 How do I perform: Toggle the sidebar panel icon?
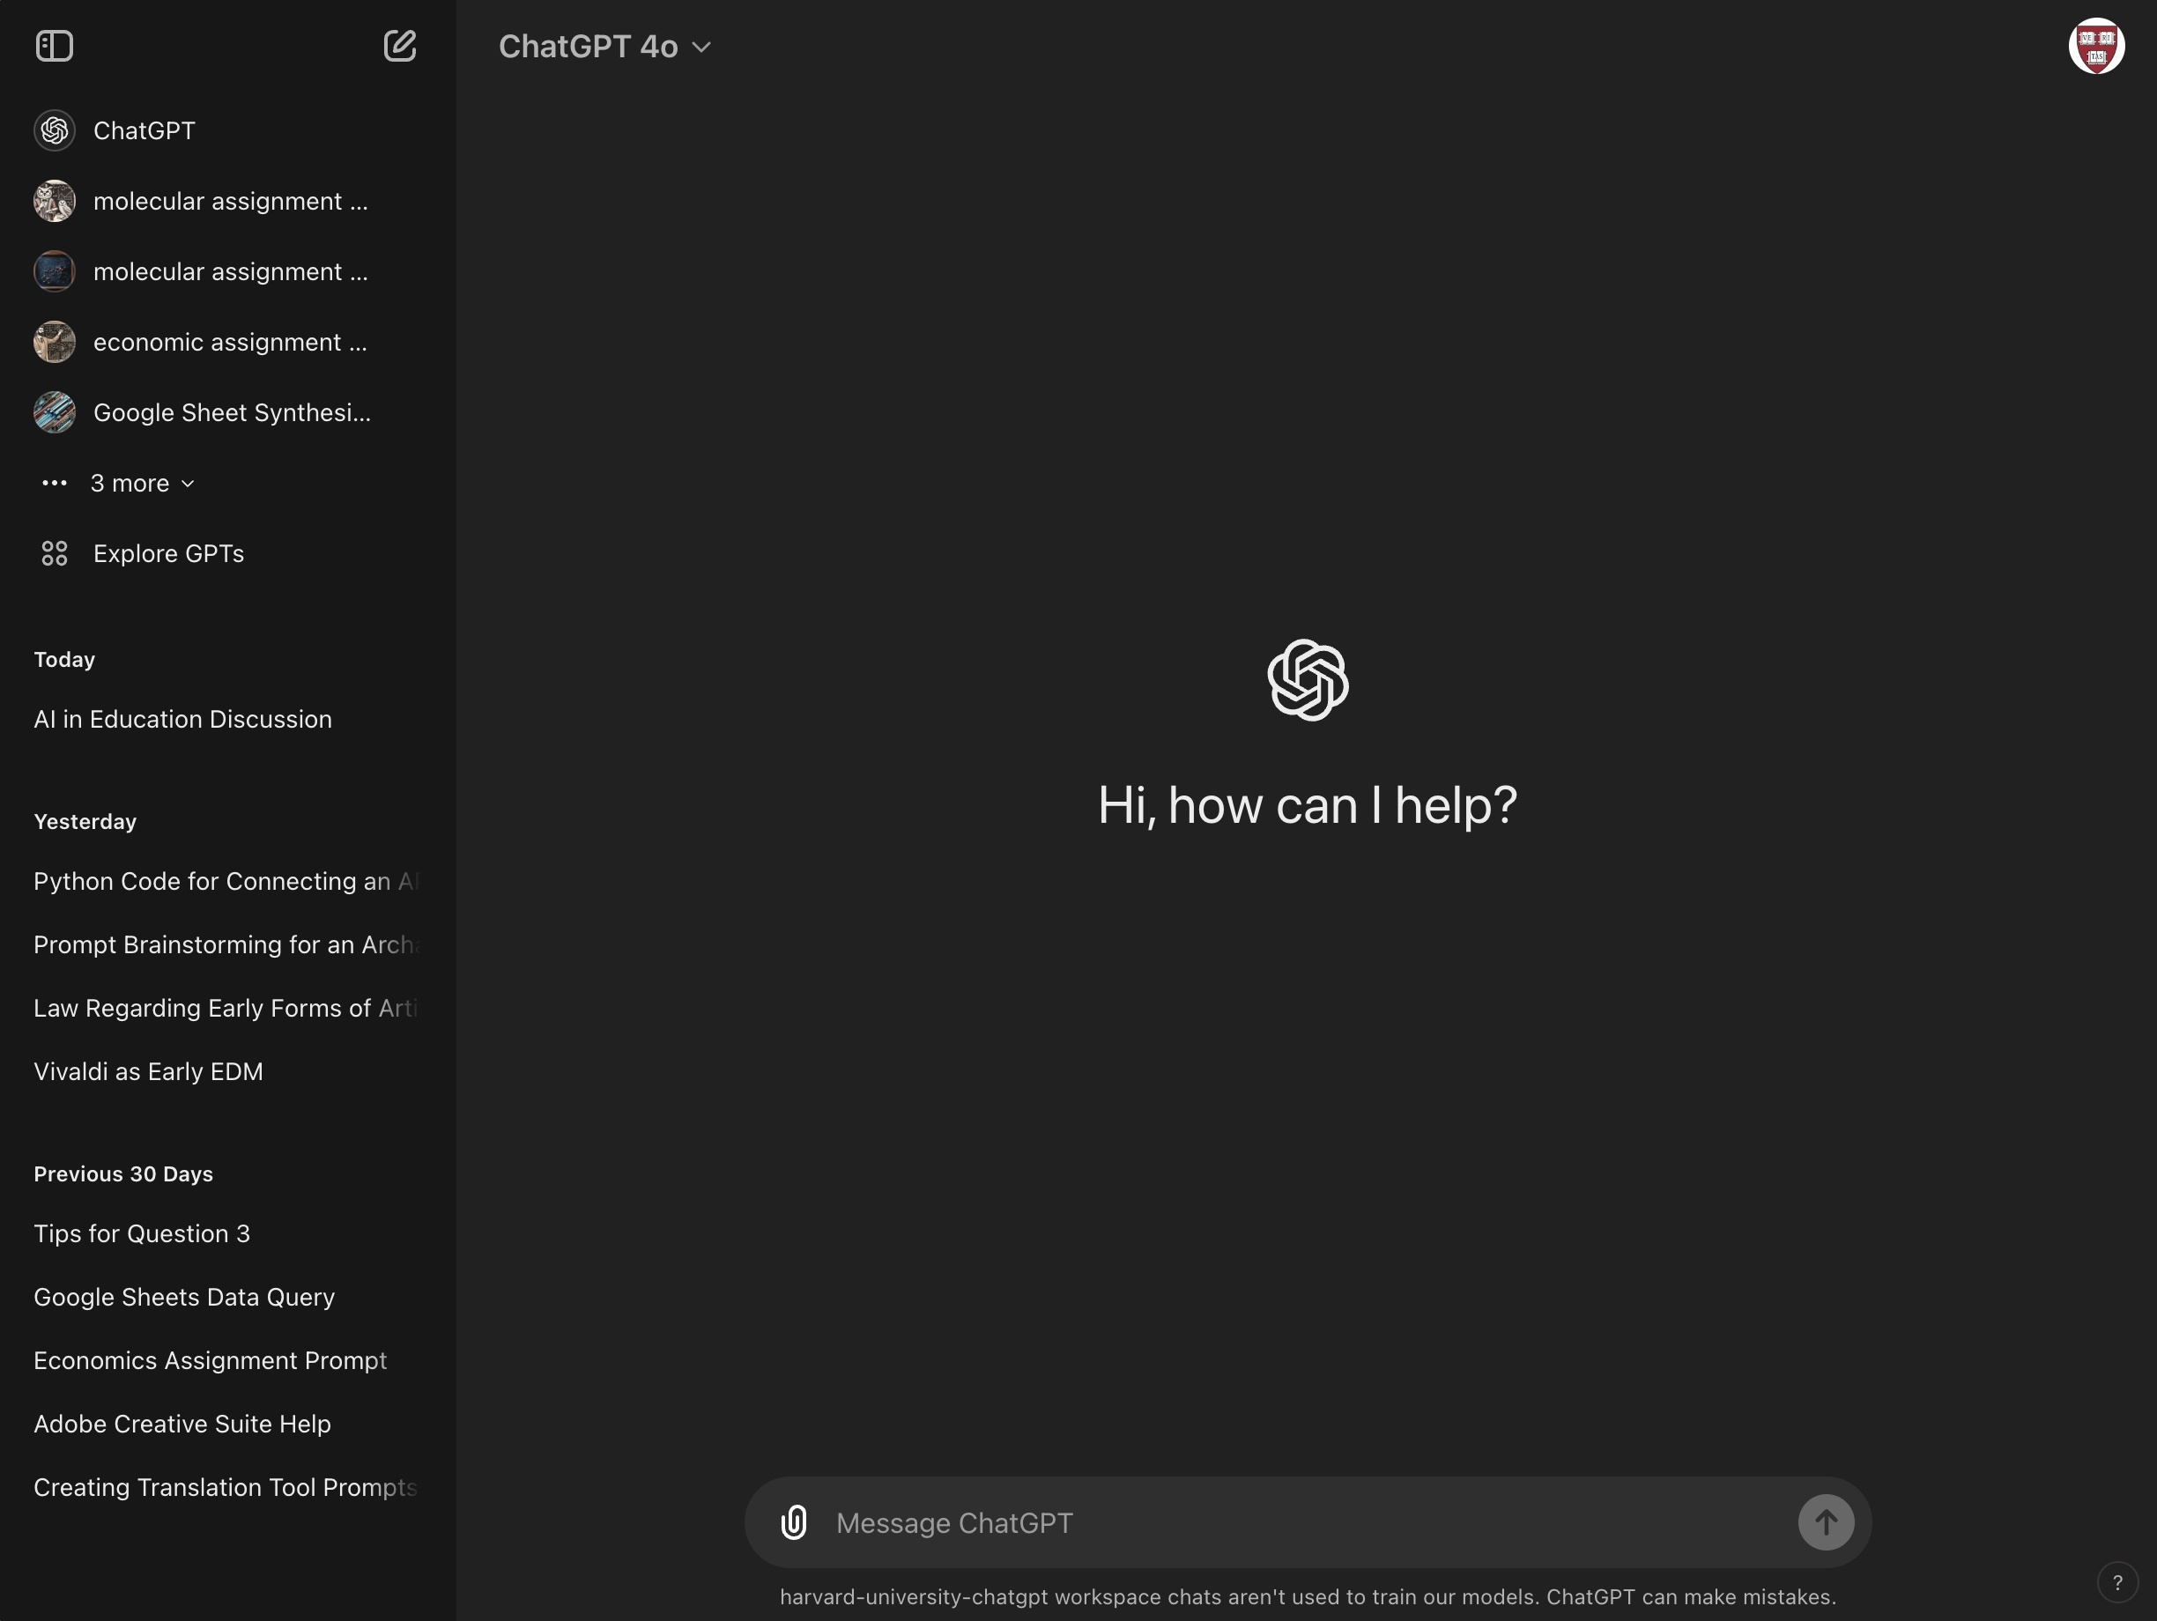(55, 46)
